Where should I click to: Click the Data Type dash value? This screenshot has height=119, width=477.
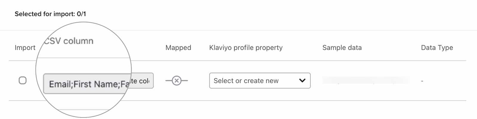(x=422, y=81)
